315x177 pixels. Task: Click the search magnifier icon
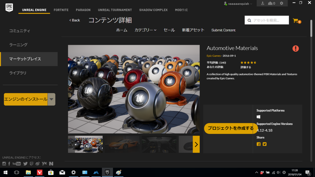click(249, 20)
